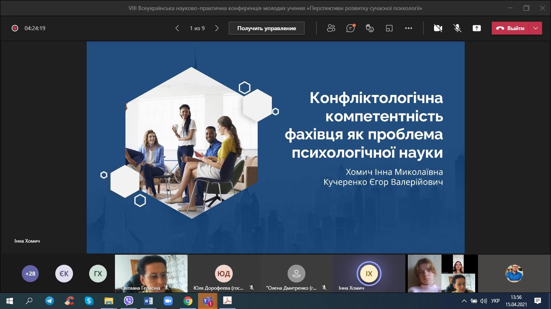551x309 pixels.
Task: Select Світлана Герасіна video thumbnail
Action: (x=151, y=273)
